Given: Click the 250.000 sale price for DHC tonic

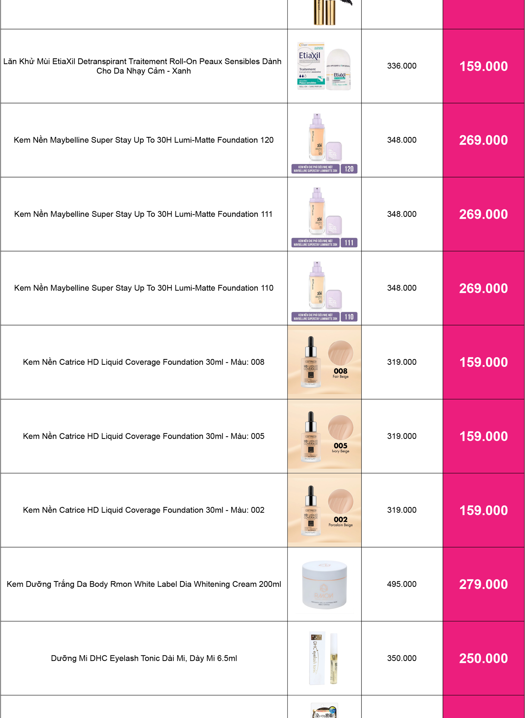Looking at the screenshot, I should (483, 658).
